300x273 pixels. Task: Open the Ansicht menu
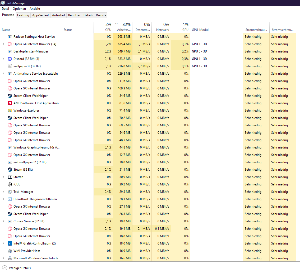[35, 9]
